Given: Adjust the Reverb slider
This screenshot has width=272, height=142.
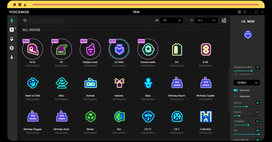Looking at the screenshot, I should (246, 116).
